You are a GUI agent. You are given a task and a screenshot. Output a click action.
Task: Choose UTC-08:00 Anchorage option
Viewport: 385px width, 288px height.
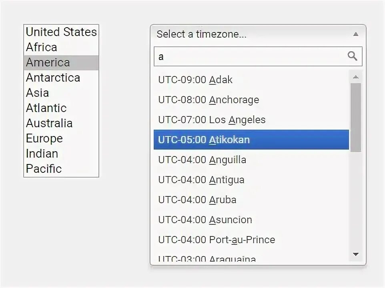[209, 100]
